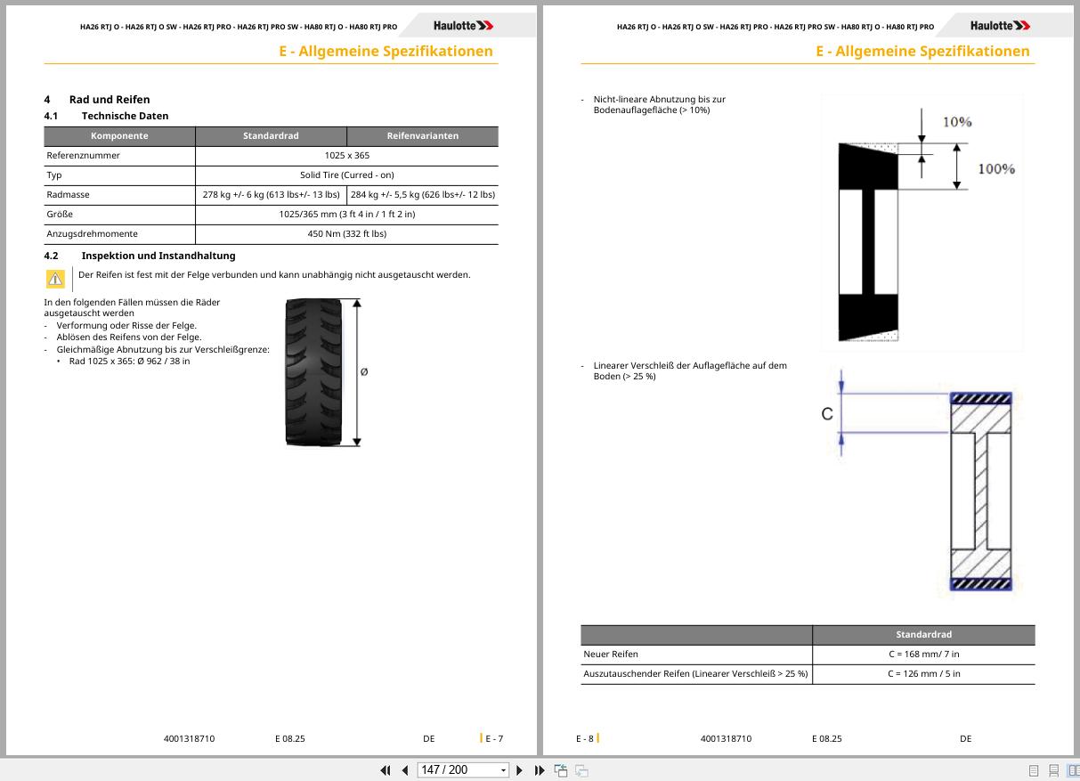The width and height of the screenshot is (1080, 781).
Task: Toggle two-page facing view
Action: click(x=1072, y=770)
